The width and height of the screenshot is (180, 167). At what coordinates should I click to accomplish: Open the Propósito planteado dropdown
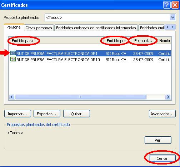[172, 17]
